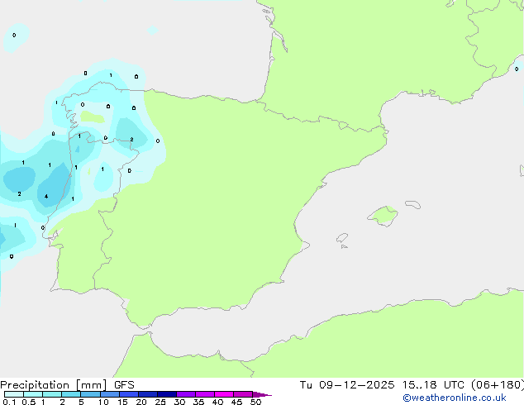Click the 0.5–1 mm legend swatch

(33, 394)
